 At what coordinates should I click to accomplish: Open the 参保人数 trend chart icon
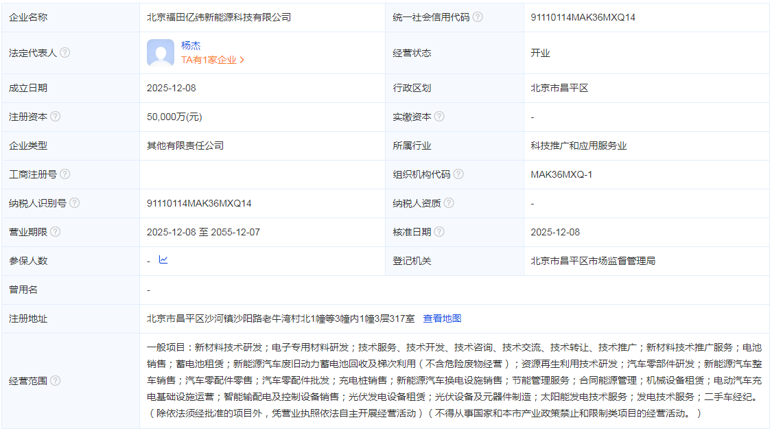163,260
